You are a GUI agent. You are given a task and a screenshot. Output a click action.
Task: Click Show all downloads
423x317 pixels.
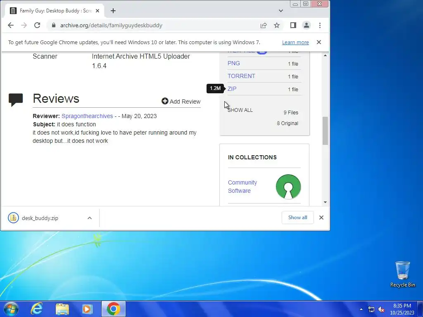(x=297, y=218)
